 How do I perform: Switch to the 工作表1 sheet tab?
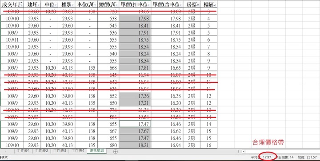24,151
